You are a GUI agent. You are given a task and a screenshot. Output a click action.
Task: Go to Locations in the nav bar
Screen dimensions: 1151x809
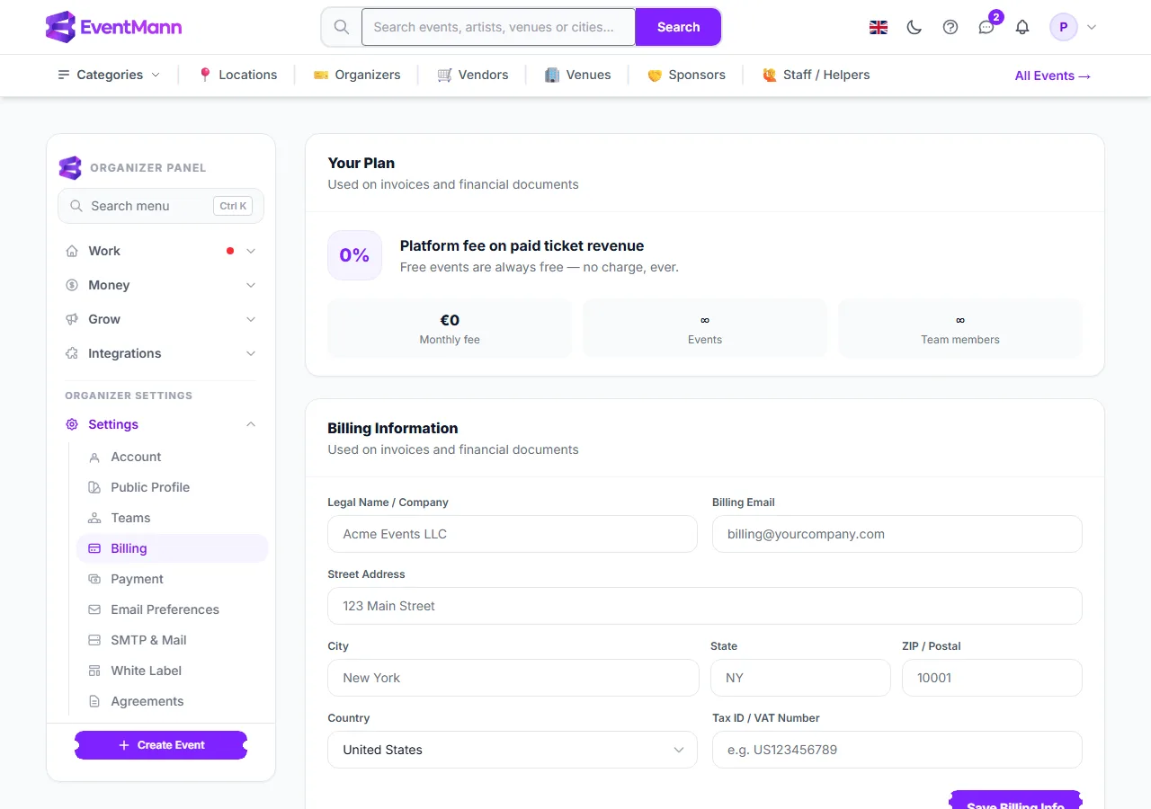coord(237,75)
